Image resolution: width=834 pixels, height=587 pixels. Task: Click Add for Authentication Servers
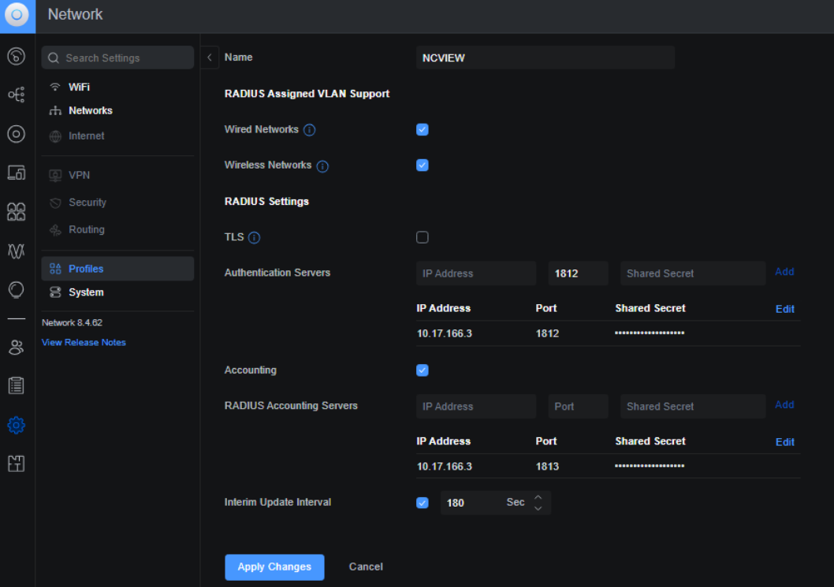[x=784, y=273]
